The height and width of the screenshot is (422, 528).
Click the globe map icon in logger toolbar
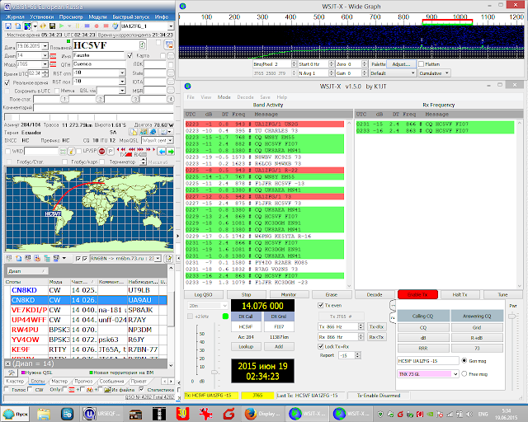coord(27,26)
